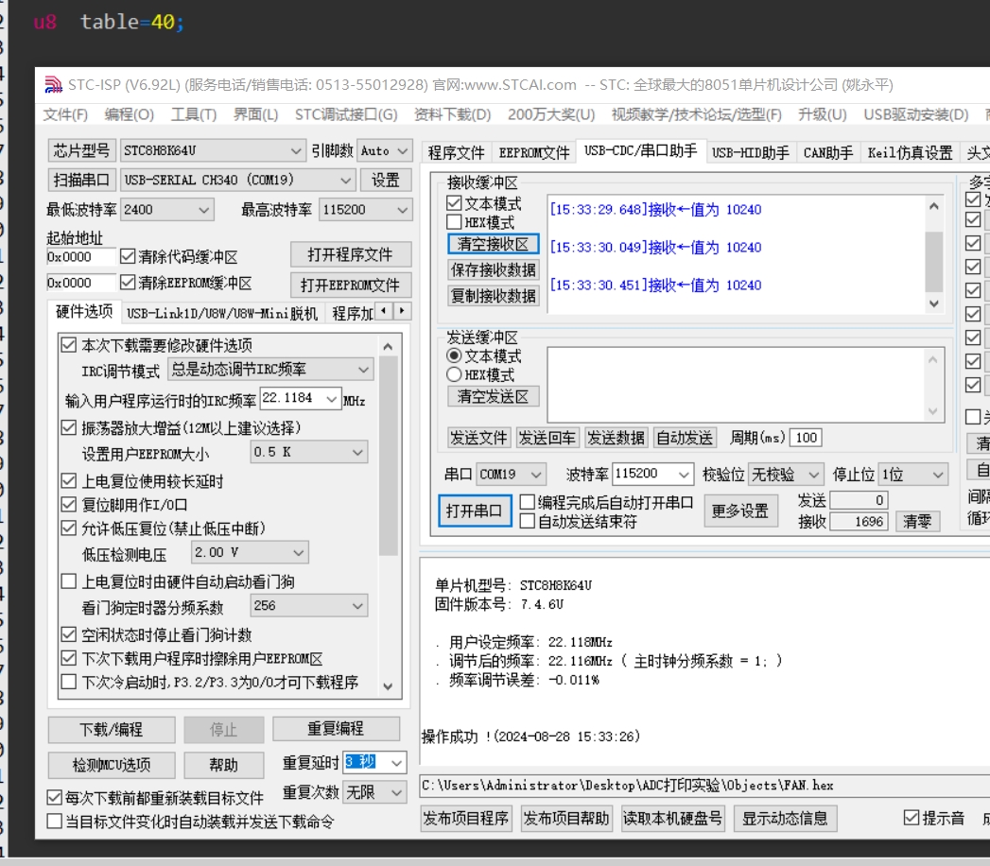Click hardware options list scroll-down arrow
The width and height of the screenshot is (990, 866).
(x=389, y=686)
